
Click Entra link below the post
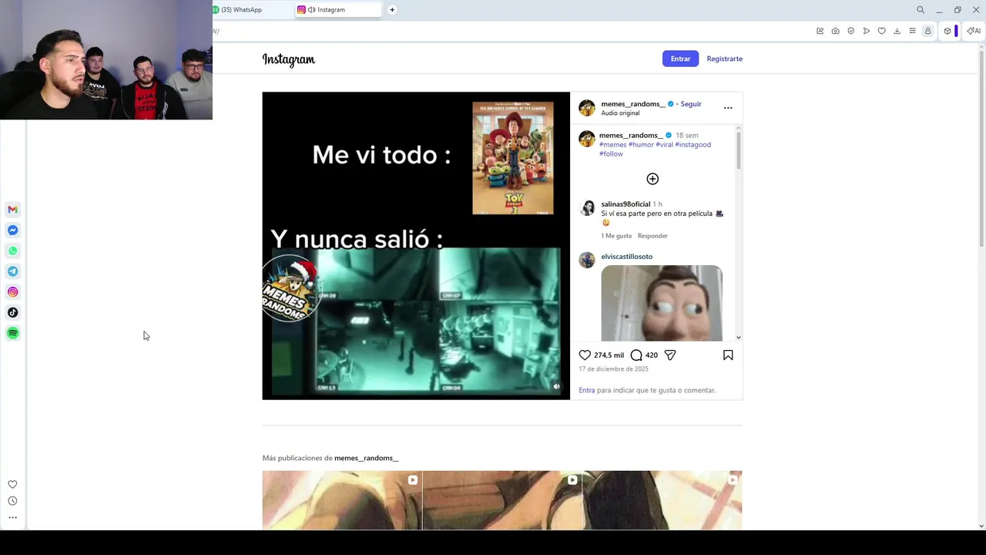(587, 390)
